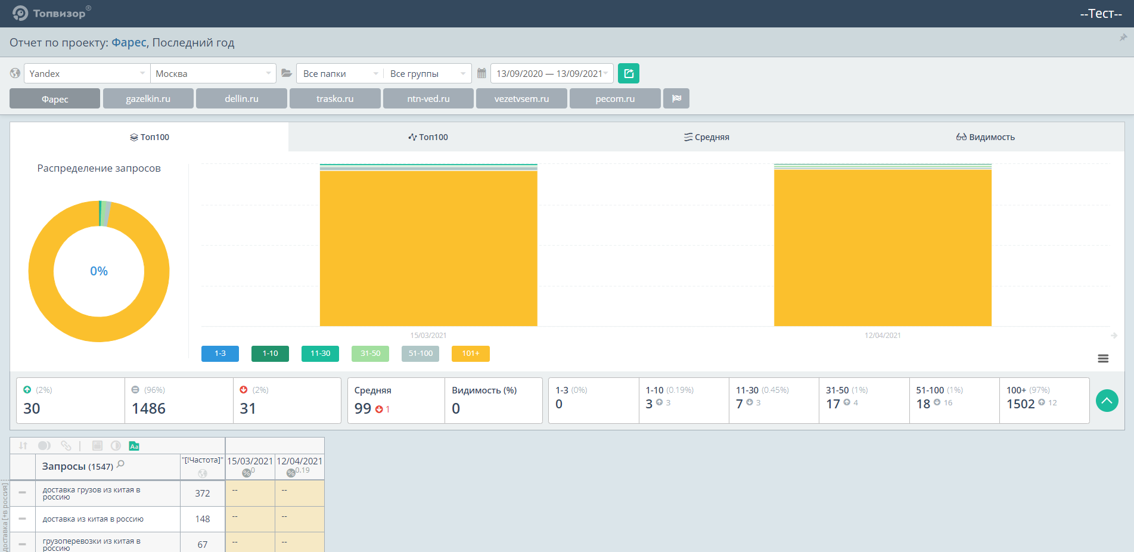Toggle the double-circle icon in table toolbar
This screenshot has height=552, width=1134.
pyautogui.click(x=45, y=446)
